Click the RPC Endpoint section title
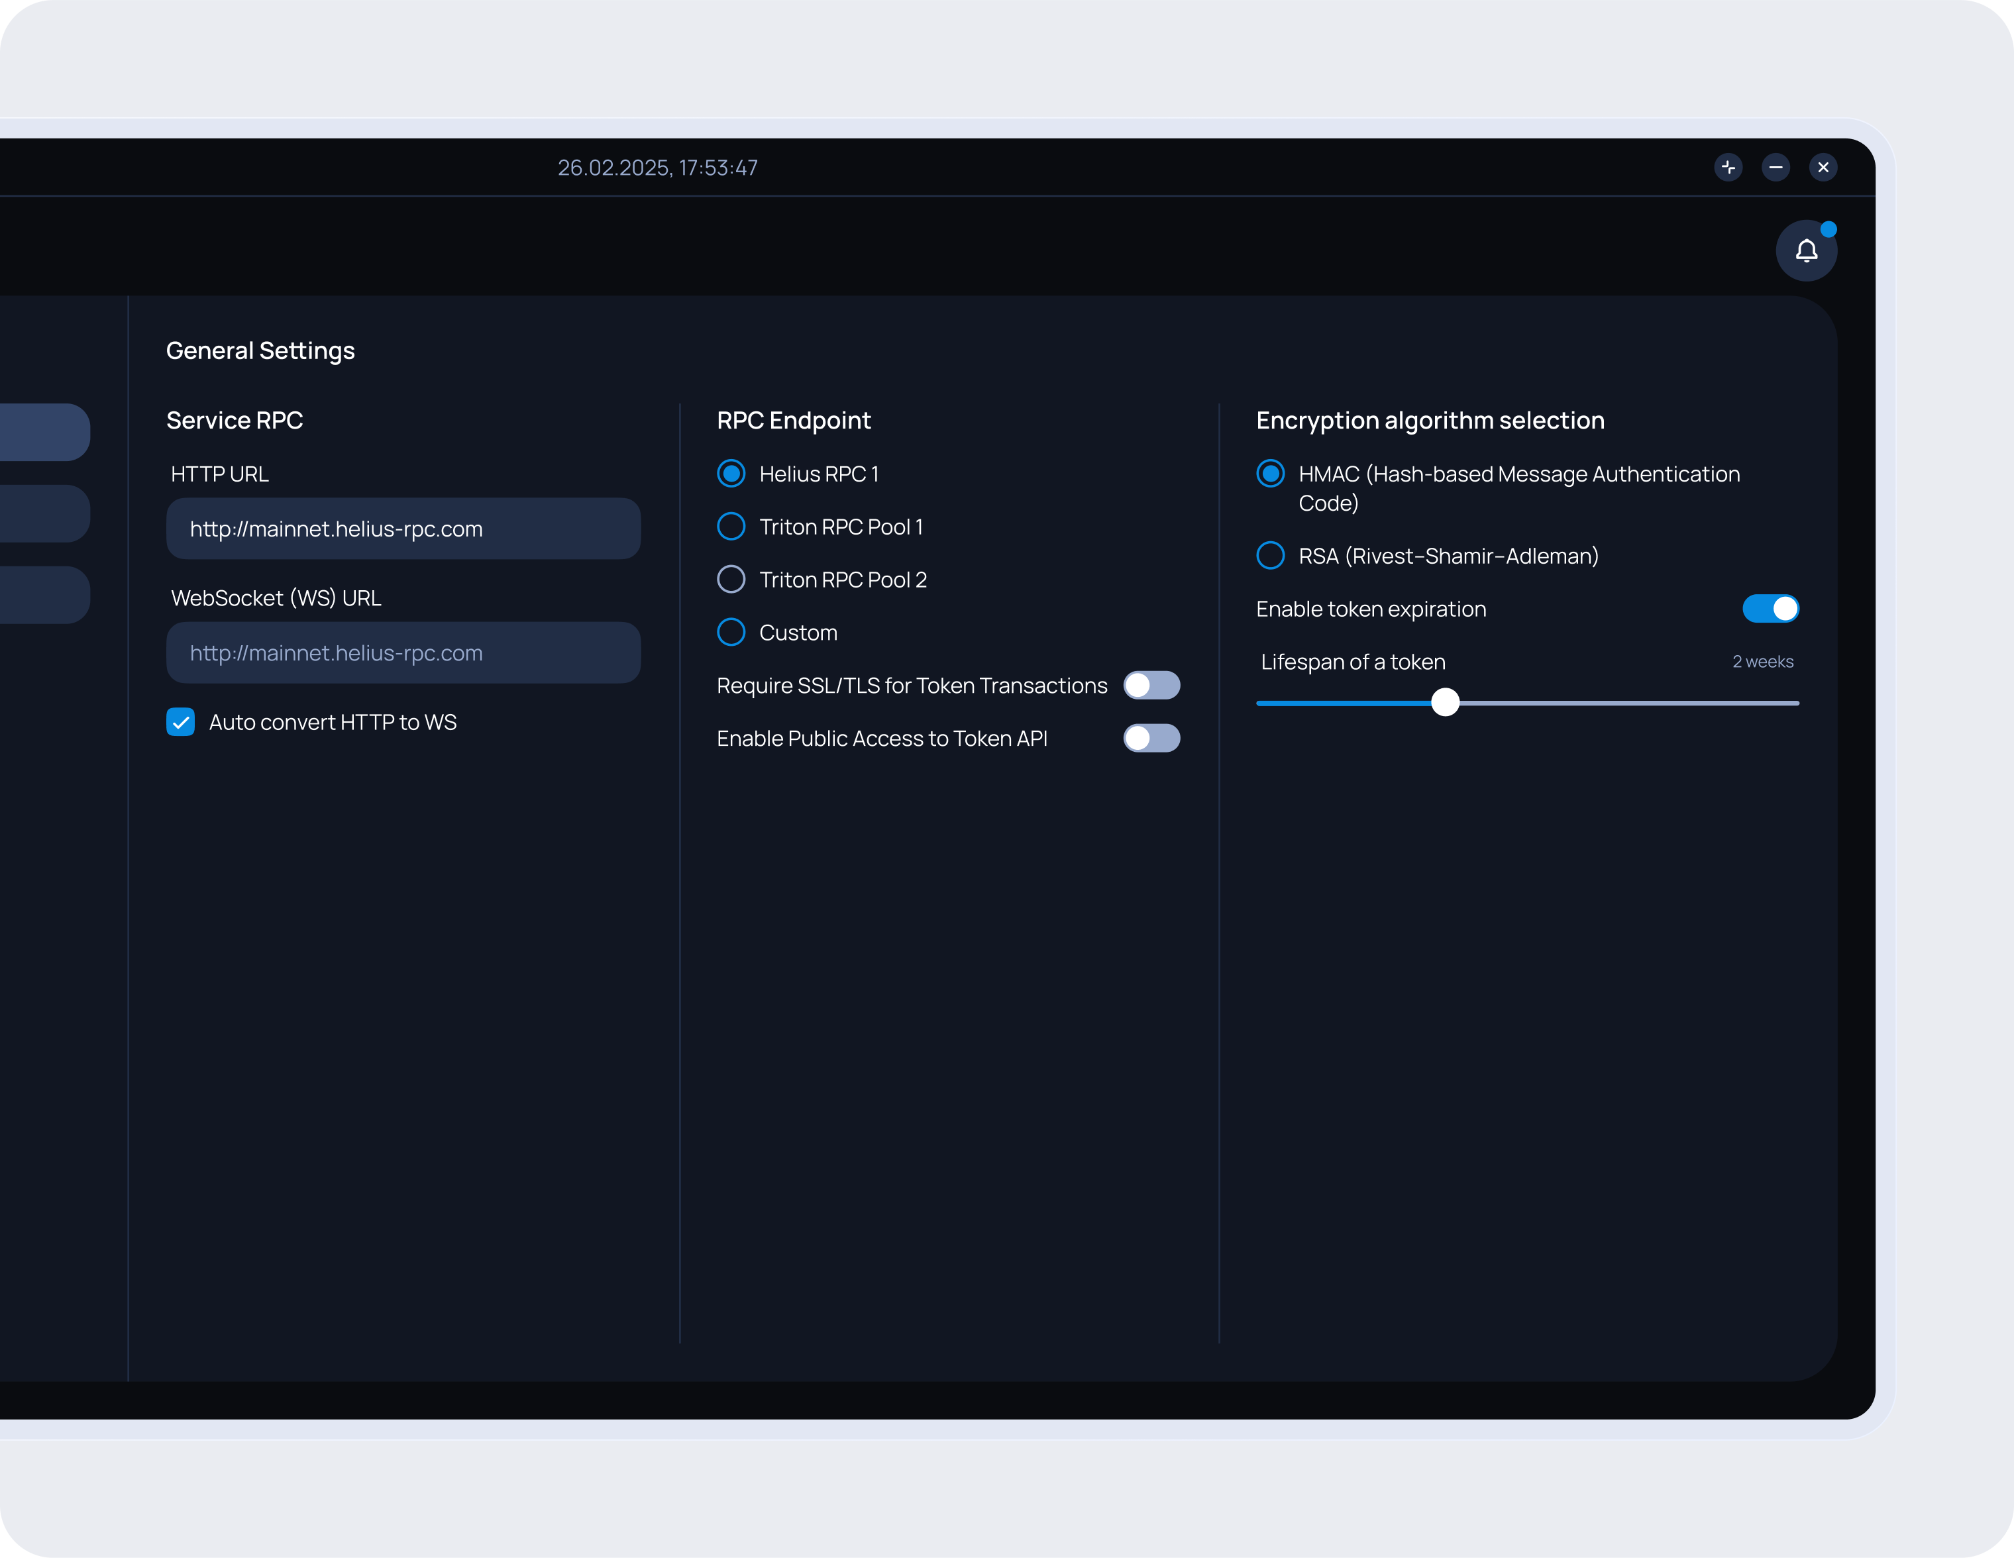 (793, 421)
